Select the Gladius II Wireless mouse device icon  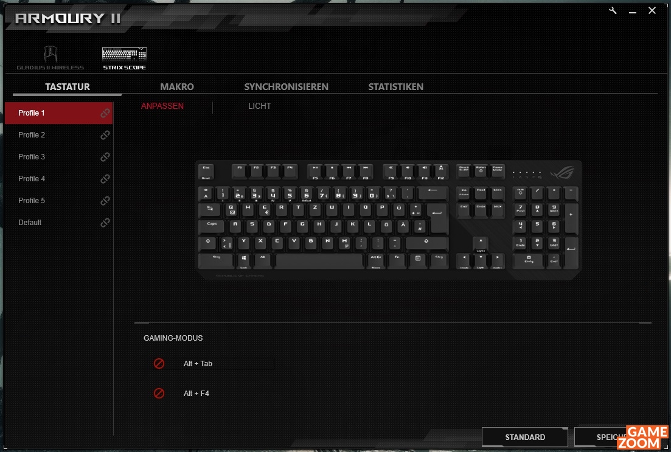pos(50,58)
